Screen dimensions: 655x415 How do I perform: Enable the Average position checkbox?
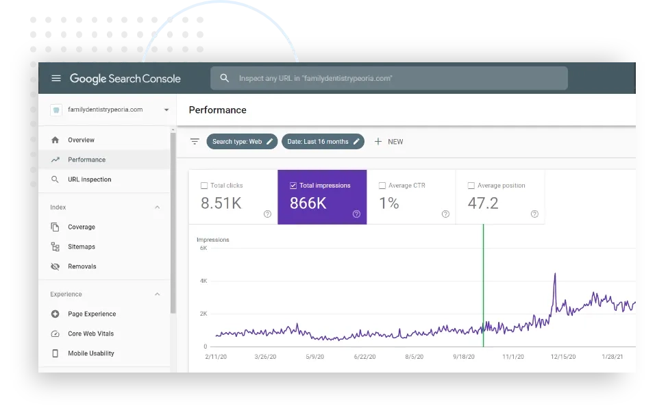471,186
